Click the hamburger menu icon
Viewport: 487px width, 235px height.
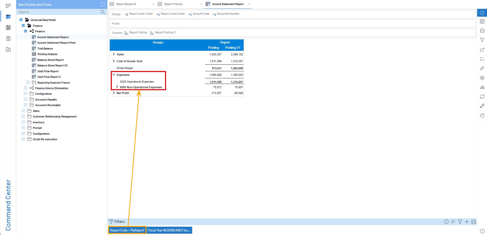pos(8,6)
